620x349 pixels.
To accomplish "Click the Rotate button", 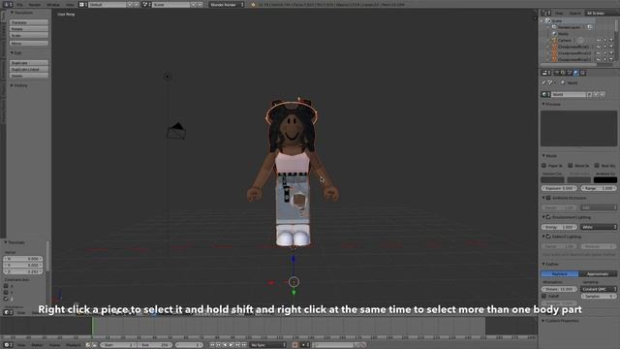I will pyautogui.click(x=29, y=29).
